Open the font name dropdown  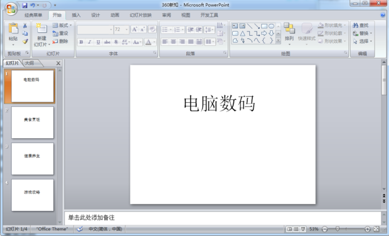coord(111,29)
